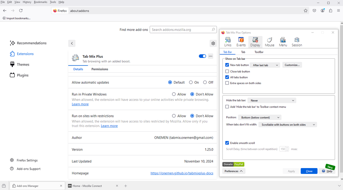This screenshot has width=343, height=190.
Task: Set automatic updates to Off
Action: [205, 82]
